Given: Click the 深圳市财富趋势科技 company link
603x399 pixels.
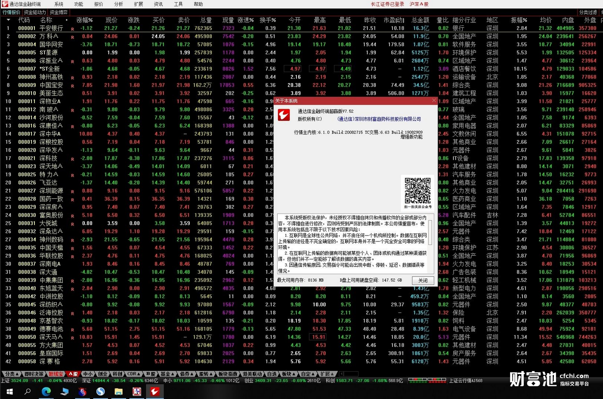Looking at the screenshot, I should pyautogui.click(x=379, y=119).
